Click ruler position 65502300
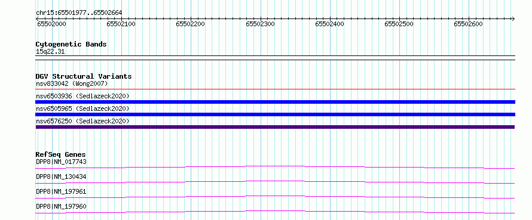The height and width of the screenshot is (220, 532). pyautogui.click(x=260, y=24)
